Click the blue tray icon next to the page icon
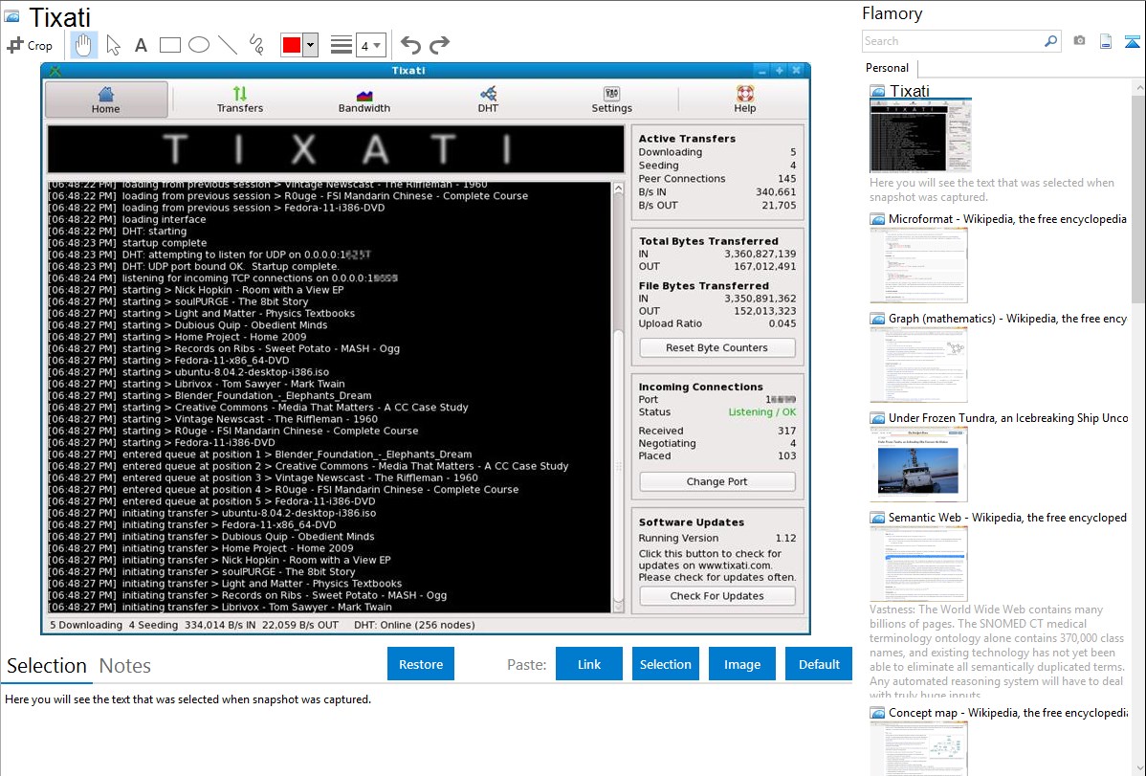 click(x=1132, y=41)
